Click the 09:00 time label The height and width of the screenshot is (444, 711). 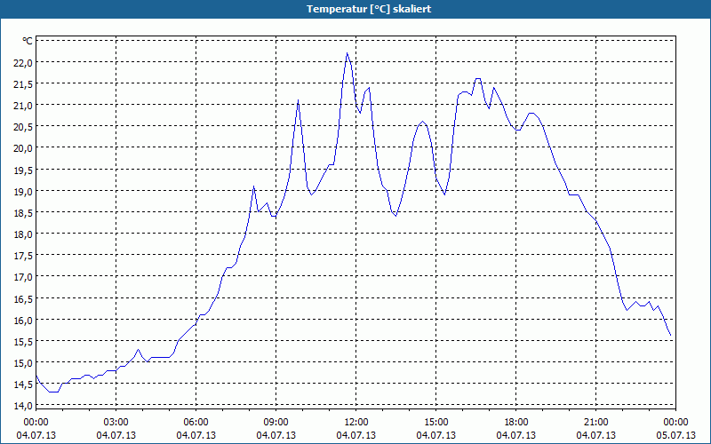(276, 423)
